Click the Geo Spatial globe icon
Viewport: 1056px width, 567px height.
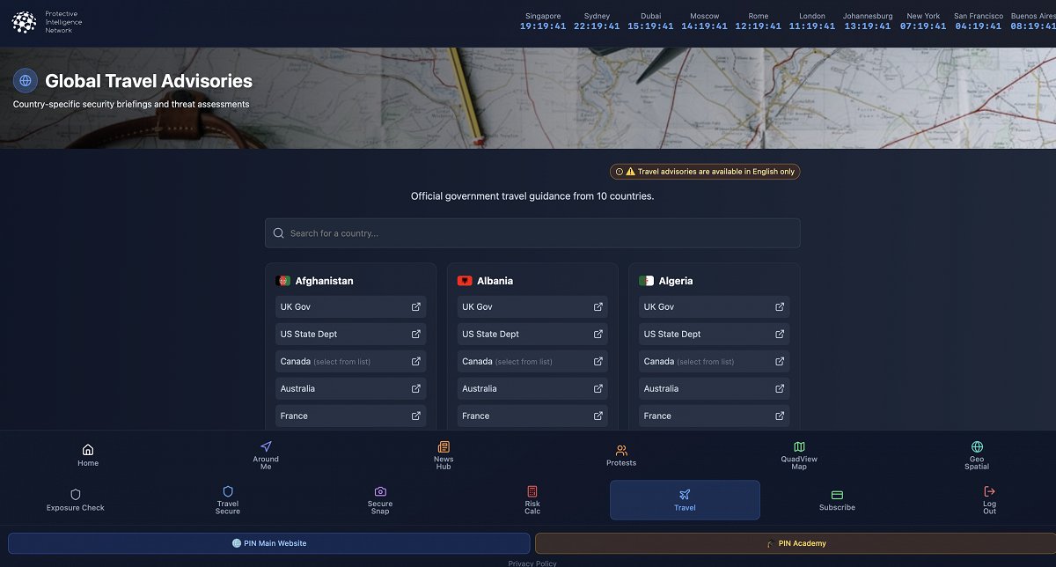(977, 446)
